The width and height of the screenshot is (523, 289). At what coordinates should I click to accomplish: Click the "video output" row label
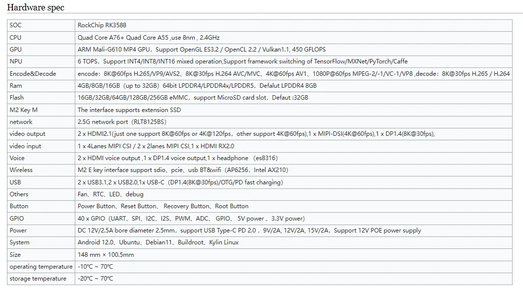(27, 134)
